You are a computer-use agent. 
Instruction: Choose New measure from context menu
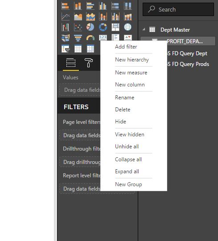131,73
